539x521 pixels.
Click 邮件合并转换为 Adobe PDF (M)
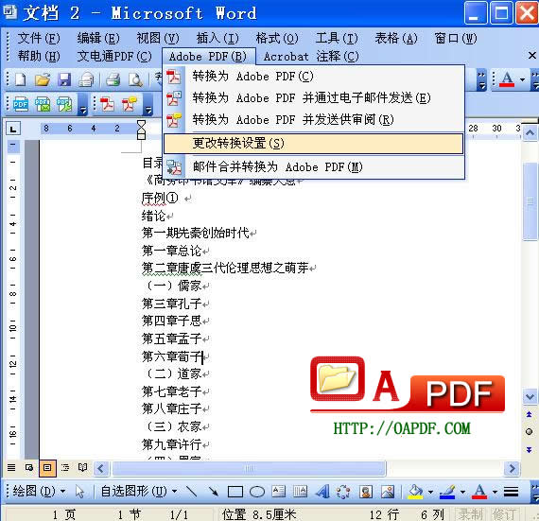pyautogui.click(x=313, y=167)
